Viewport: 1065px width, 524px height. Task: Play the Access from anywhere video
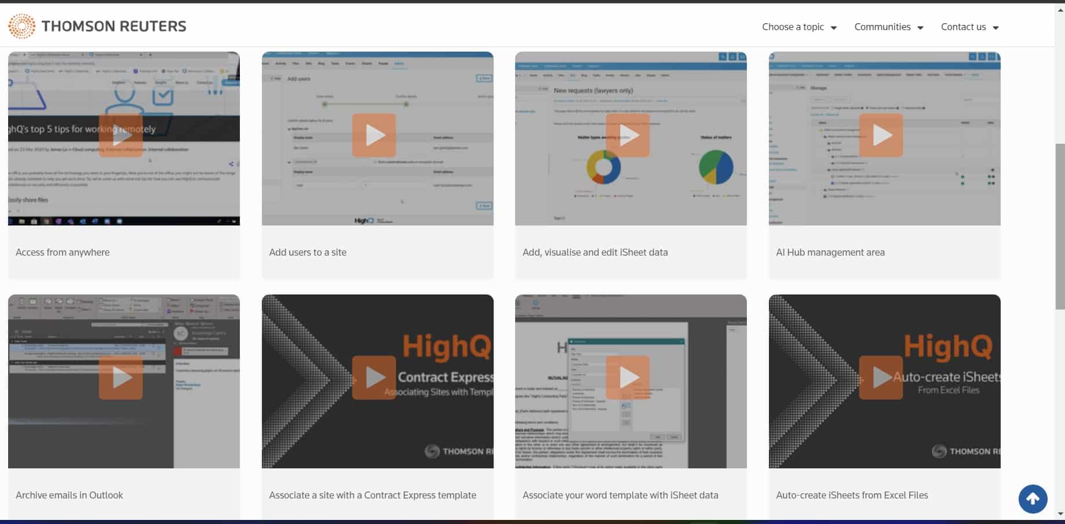121,135
